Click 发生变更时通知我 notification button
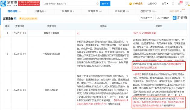This screenshot has height=110, width=190. click(x=28, y=18)
